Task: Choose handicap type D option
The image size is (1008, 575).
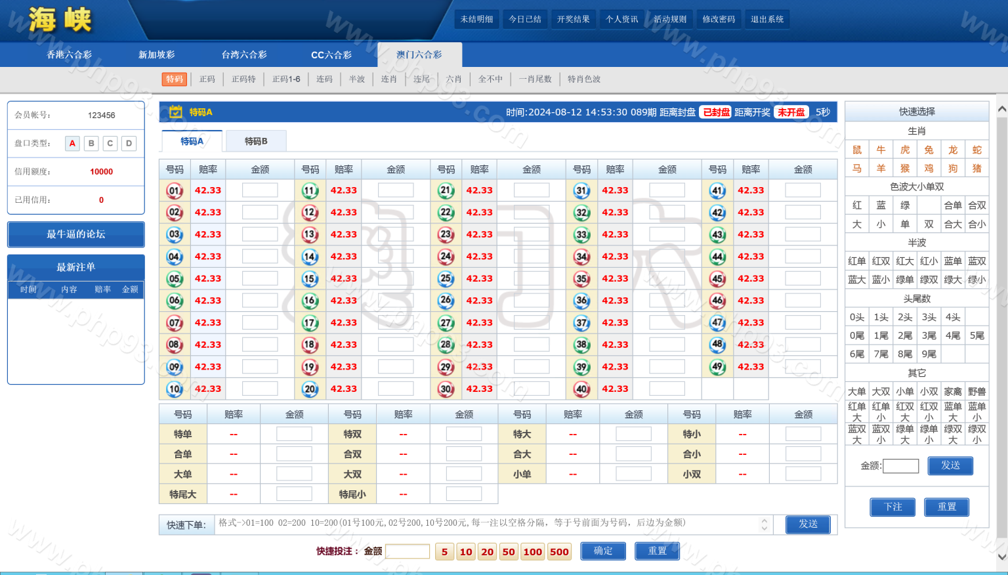Action: point(129,144)
